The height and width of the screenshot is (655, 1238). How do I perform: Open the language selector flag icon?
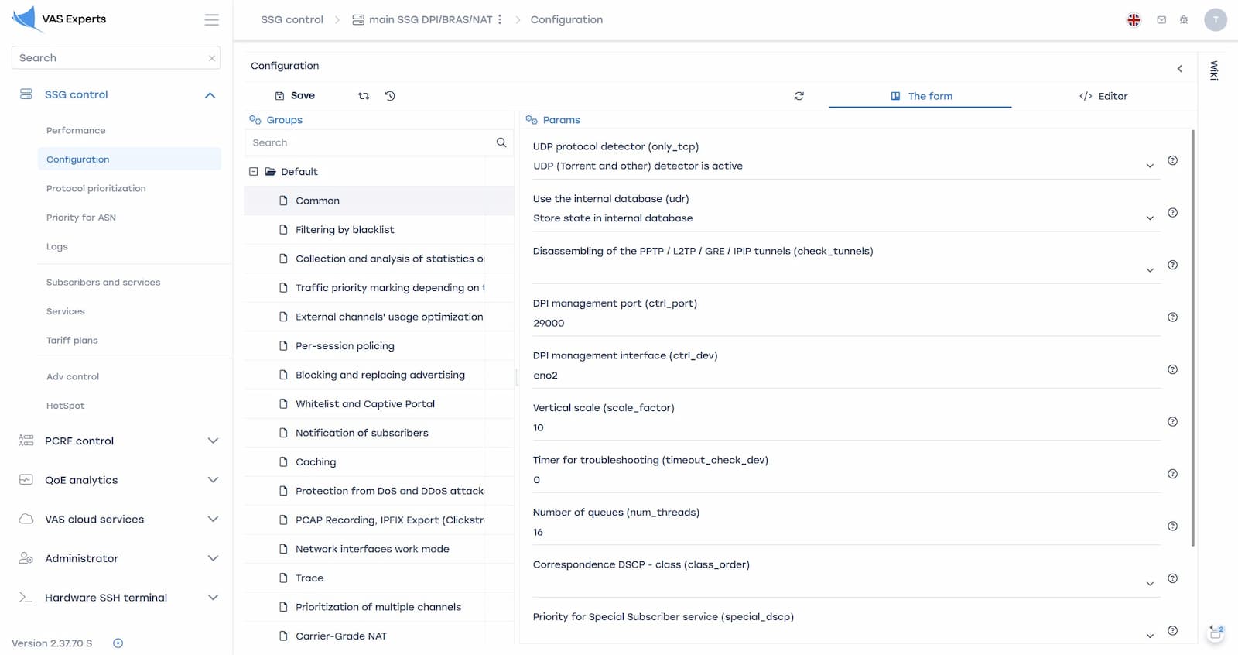pos(1134,20)
